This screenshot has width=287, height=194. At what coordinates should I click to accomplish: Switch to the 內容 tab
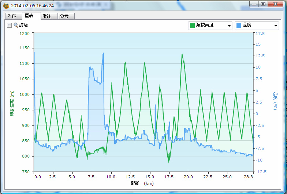pos(12,16)
